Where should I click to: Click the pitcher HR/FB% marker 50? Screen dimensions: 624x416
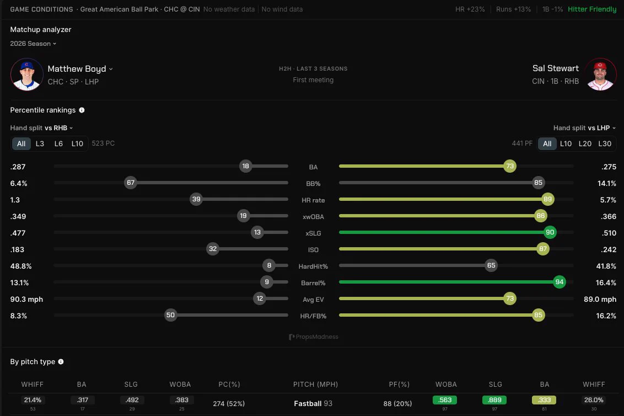170,315
